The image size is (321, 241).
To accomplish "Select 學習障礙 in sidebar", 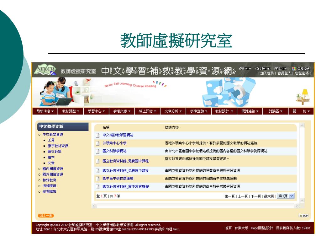I will coord(49,192).
